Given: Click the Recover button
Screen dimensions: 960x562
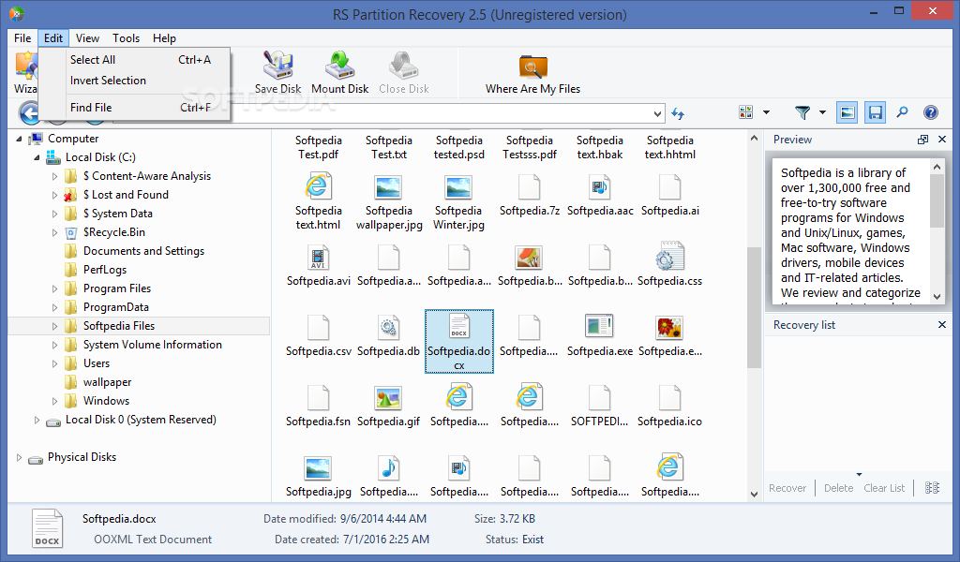Looking at the screenshot, I should (787, 488).
